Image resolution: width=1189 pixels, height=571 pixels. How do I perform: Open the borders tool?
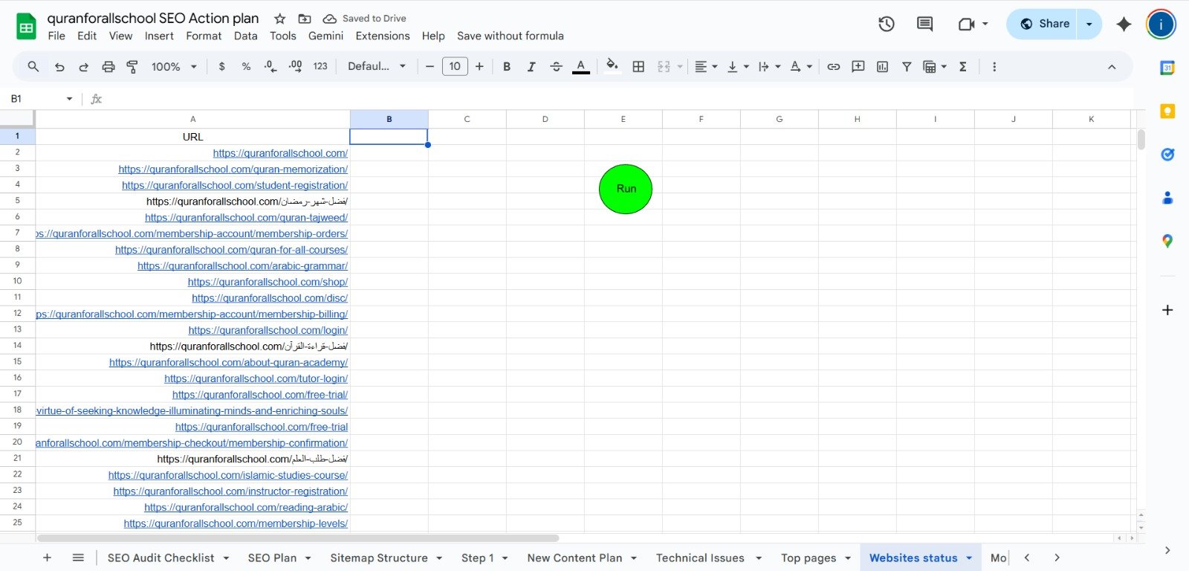tap(638, 67)
